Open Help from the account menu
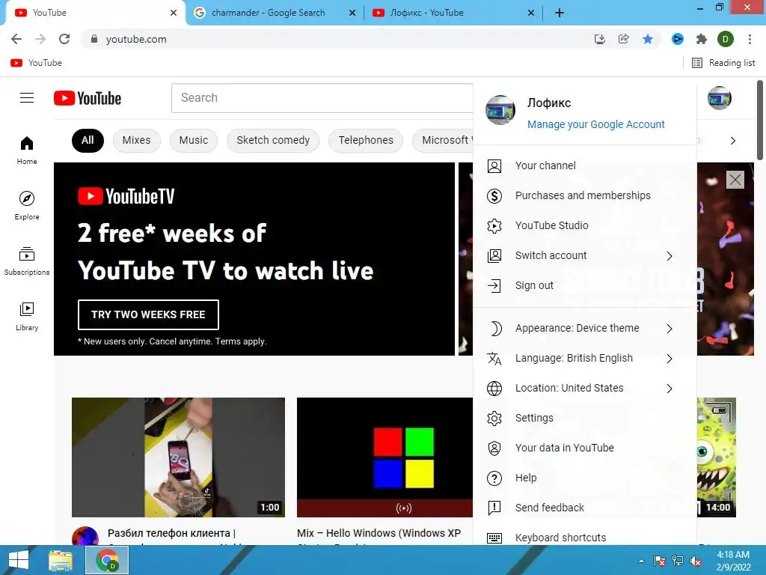 [x=584, y=478]
